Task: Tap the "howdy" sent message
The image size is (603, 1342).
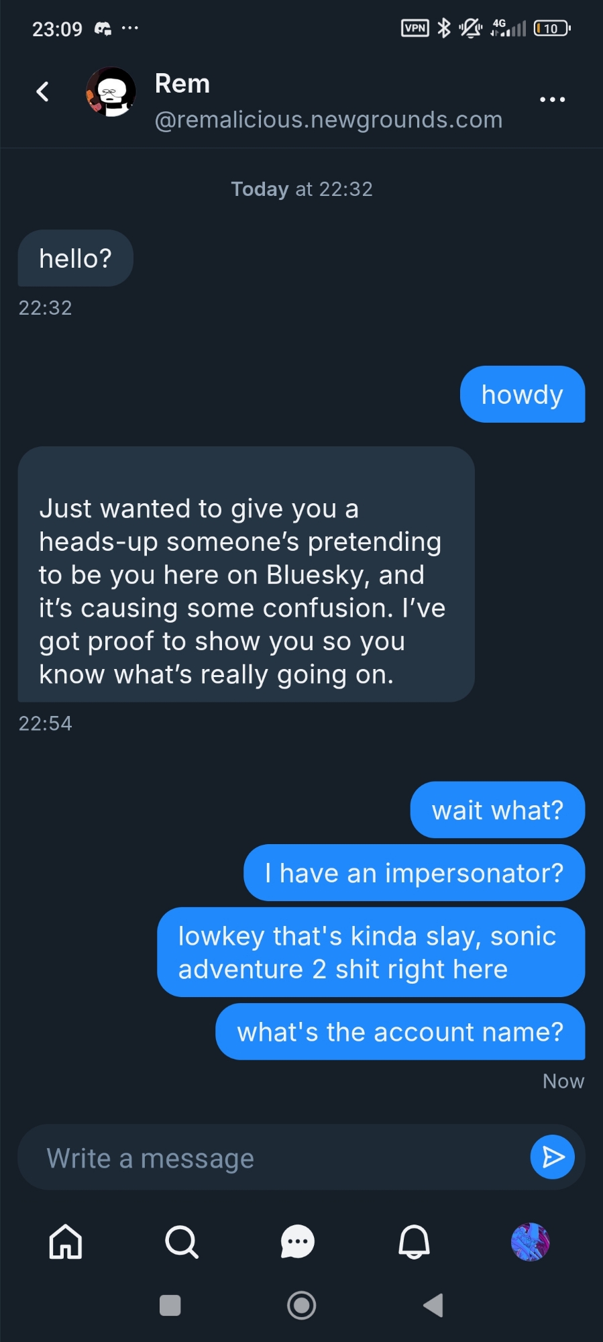Action: (522, 395)
